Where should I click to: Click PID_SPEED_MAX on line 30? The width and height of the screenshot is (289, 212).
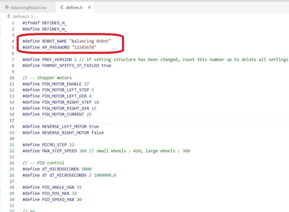coord(58,199)
